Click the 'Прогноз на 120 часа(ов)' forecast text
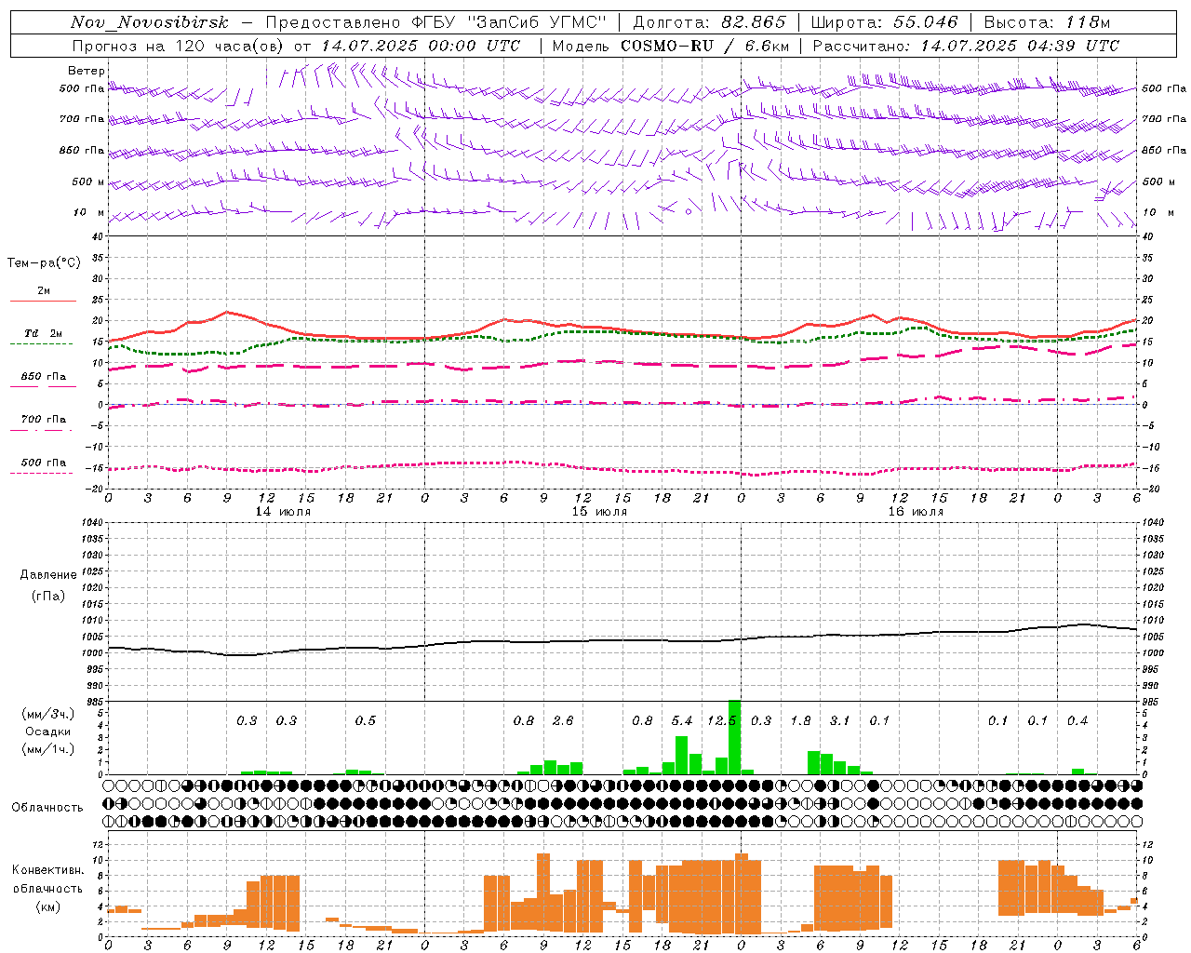The image size is (1191, 953). point(179,46)
